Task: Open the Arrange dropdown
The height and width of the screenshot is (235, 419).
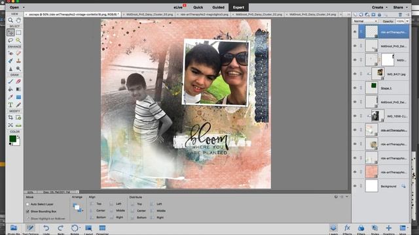Action: tap(77, 208)
